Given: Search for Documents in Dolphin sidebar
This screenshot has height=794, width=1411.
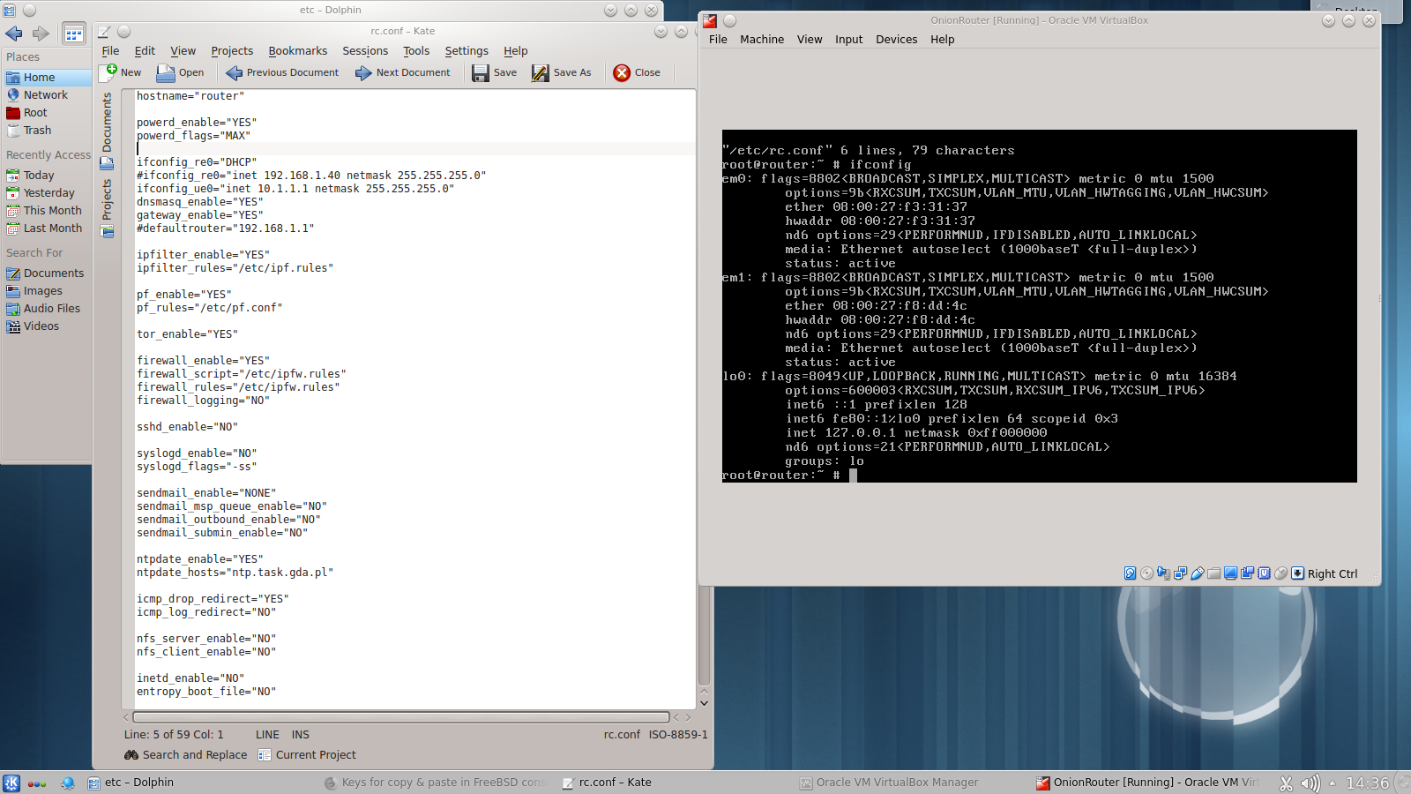Looking at the screenshot, I should (46, 273).
